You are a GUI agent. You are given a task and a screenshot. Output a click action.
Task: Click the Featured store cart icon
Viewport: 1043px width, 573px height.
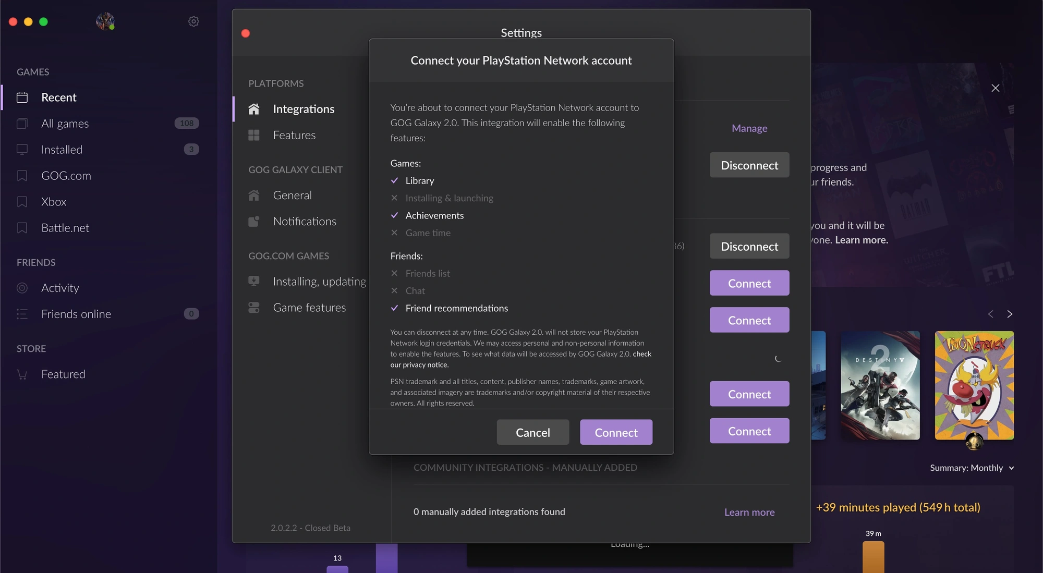pos(22,374)
